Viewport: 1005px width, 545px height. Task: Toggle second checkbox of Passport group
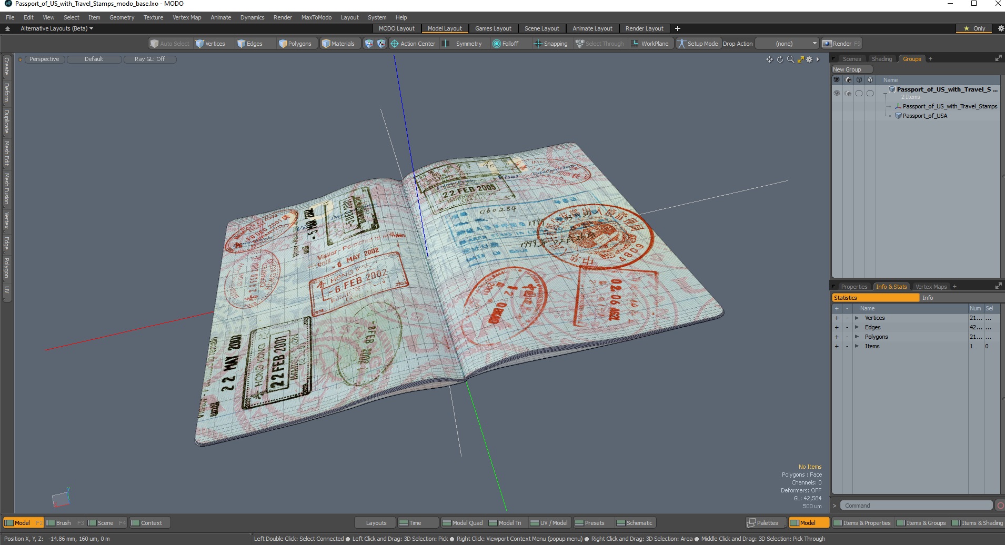pos(870,93)
